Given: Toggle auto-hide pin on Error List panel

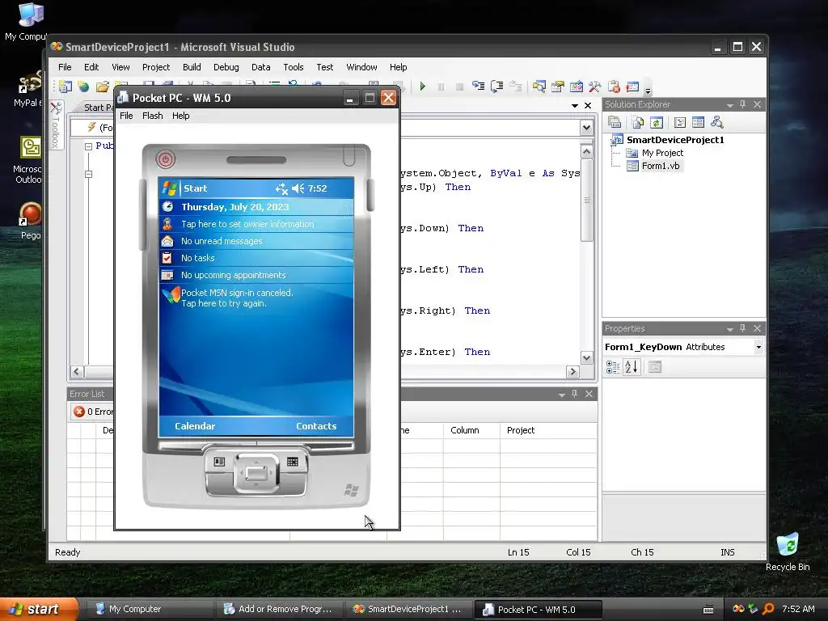Looking at the screenshot, I should pyautogui.click(x=575, y=394).
